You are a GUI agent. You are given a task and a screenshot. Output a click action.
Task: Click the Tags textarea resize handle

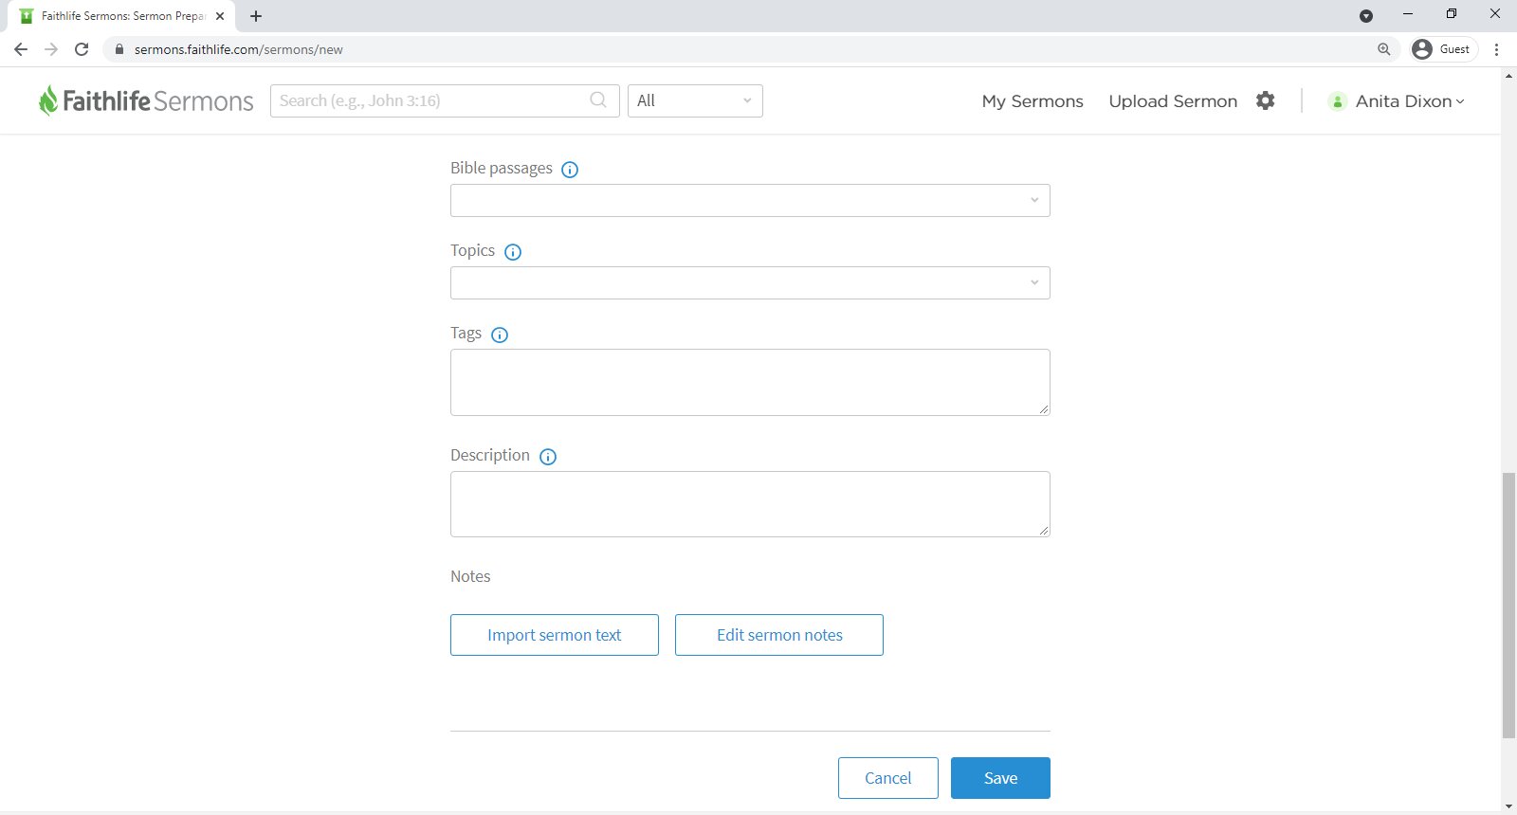pos(1044,409)
